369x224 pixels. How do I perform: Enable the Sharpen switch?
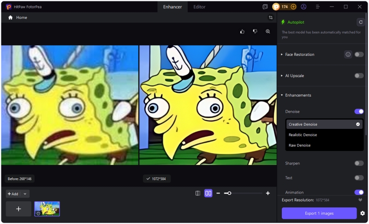point(359,163)
